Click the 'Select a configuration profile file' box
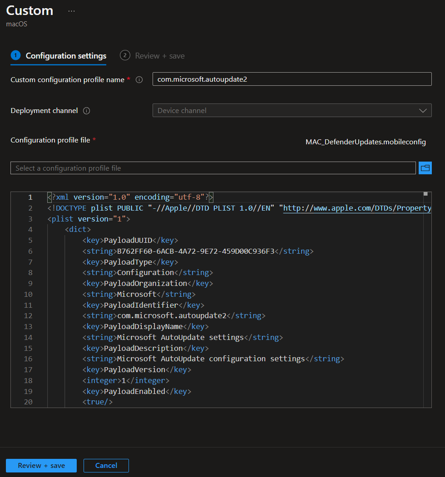 (x=213, y=168)
